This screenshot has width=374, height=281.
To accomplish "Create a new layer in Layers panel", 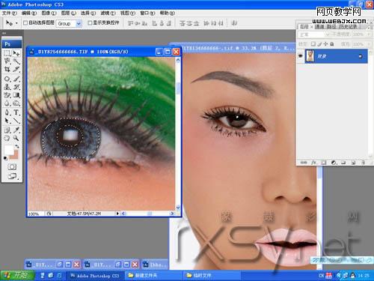I will pos(353,163).
